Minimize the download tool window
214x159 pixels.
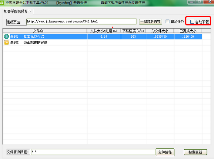(192, 2)
